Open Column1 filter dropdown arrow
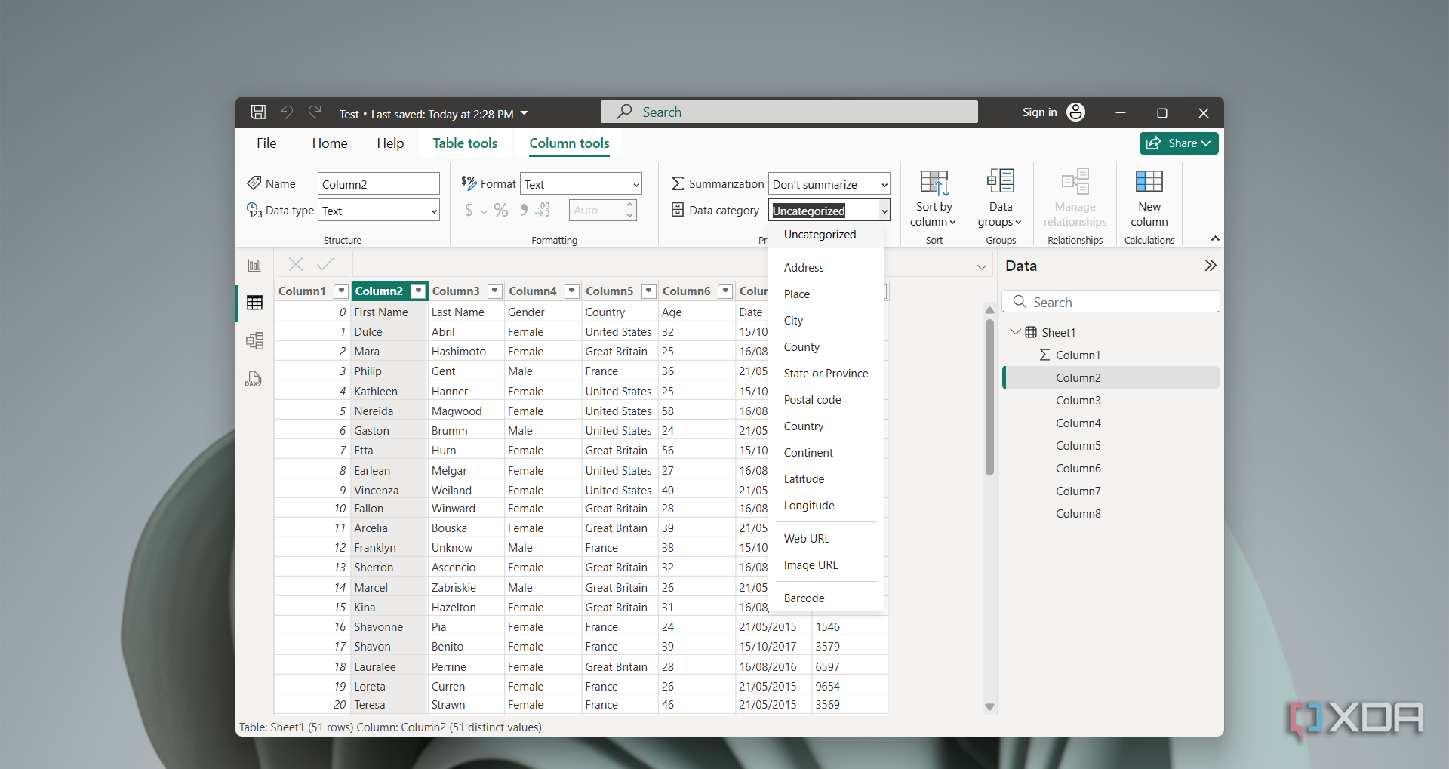 [341, 291]
